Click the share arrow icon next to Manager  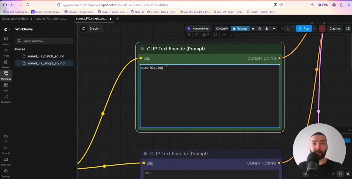(x=274, y=28)
